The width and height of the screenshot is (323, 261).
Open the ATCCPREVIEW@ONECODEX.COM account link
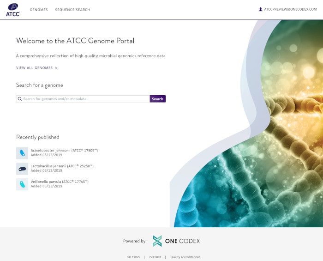290,9
